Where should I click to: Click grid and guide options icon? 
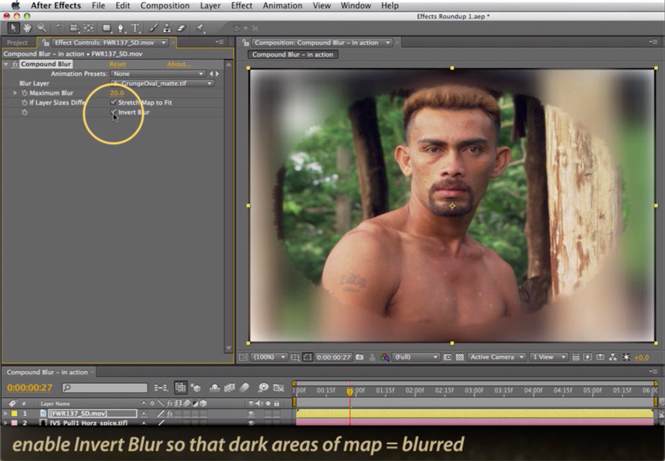click(x=295, y=357)
